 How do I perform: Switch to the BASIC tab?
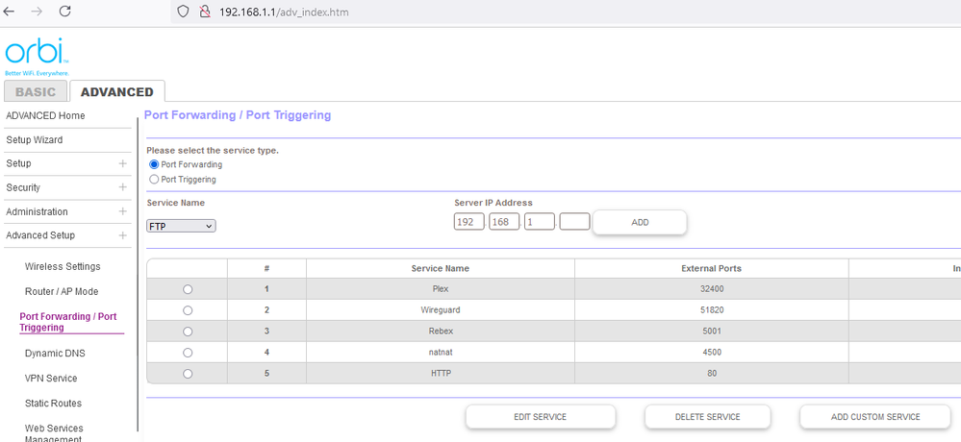tap(36, 92)
